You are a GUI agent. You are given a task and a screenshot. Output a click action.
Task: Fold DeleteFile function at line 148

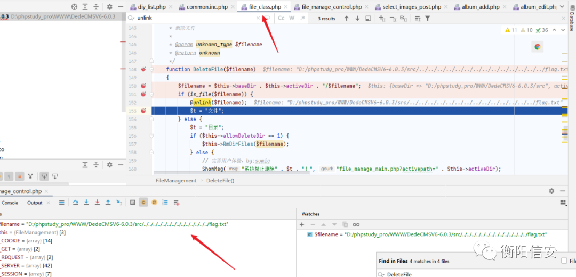151,69
